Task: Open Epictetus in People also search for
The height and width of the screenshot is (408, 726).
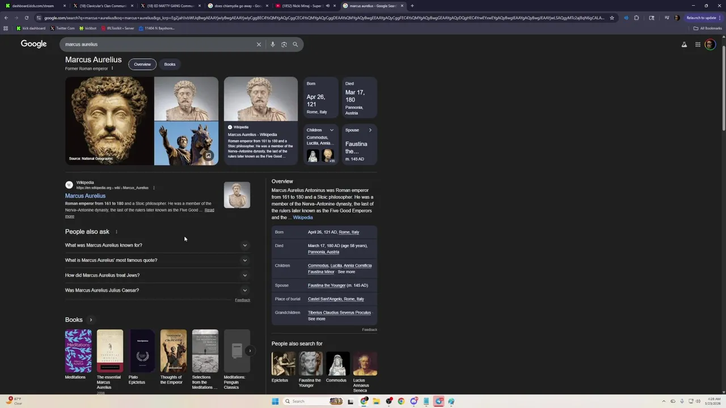Action: point(284,367)
